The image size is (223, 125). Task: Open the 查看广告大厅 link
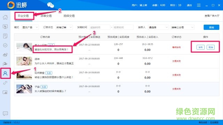click(212, 16)
